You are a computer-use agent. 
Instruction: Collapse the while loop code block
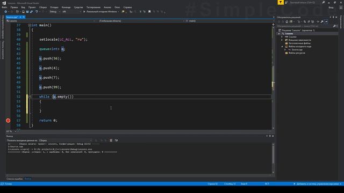click(x=30, y=96)
